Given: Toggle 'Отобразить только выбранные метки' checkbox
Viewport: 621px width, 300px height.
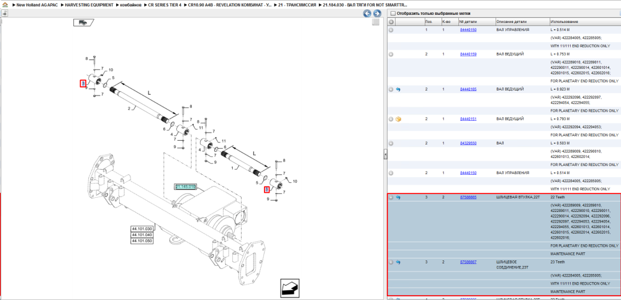Looking at the screenshot, I should pos(392,14).
